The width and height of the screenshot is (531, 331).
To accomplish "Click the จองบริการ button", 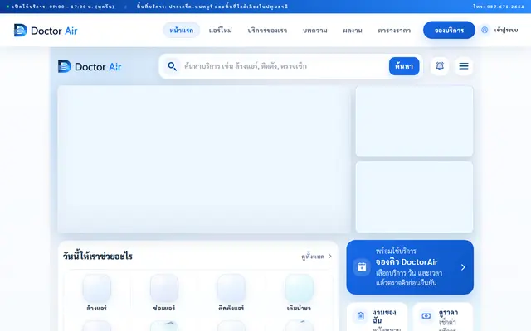I will pyautogui.click(x=449, y=30).
